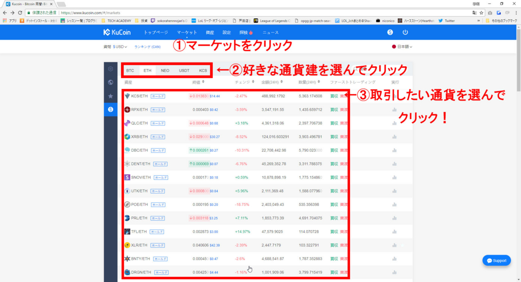Select the globe icon in the left sidebar
This screenshot has width=521, height=282.
[x=110, y=82]
